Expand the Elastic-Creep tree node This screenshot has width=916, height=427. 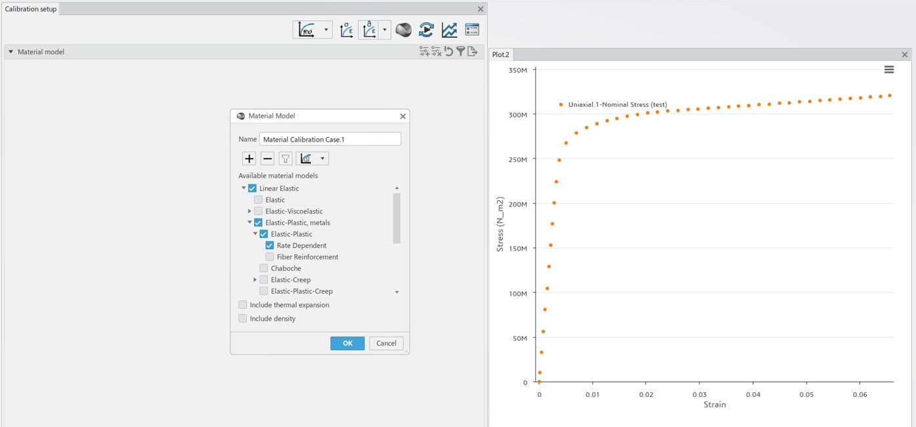(255, 279)
